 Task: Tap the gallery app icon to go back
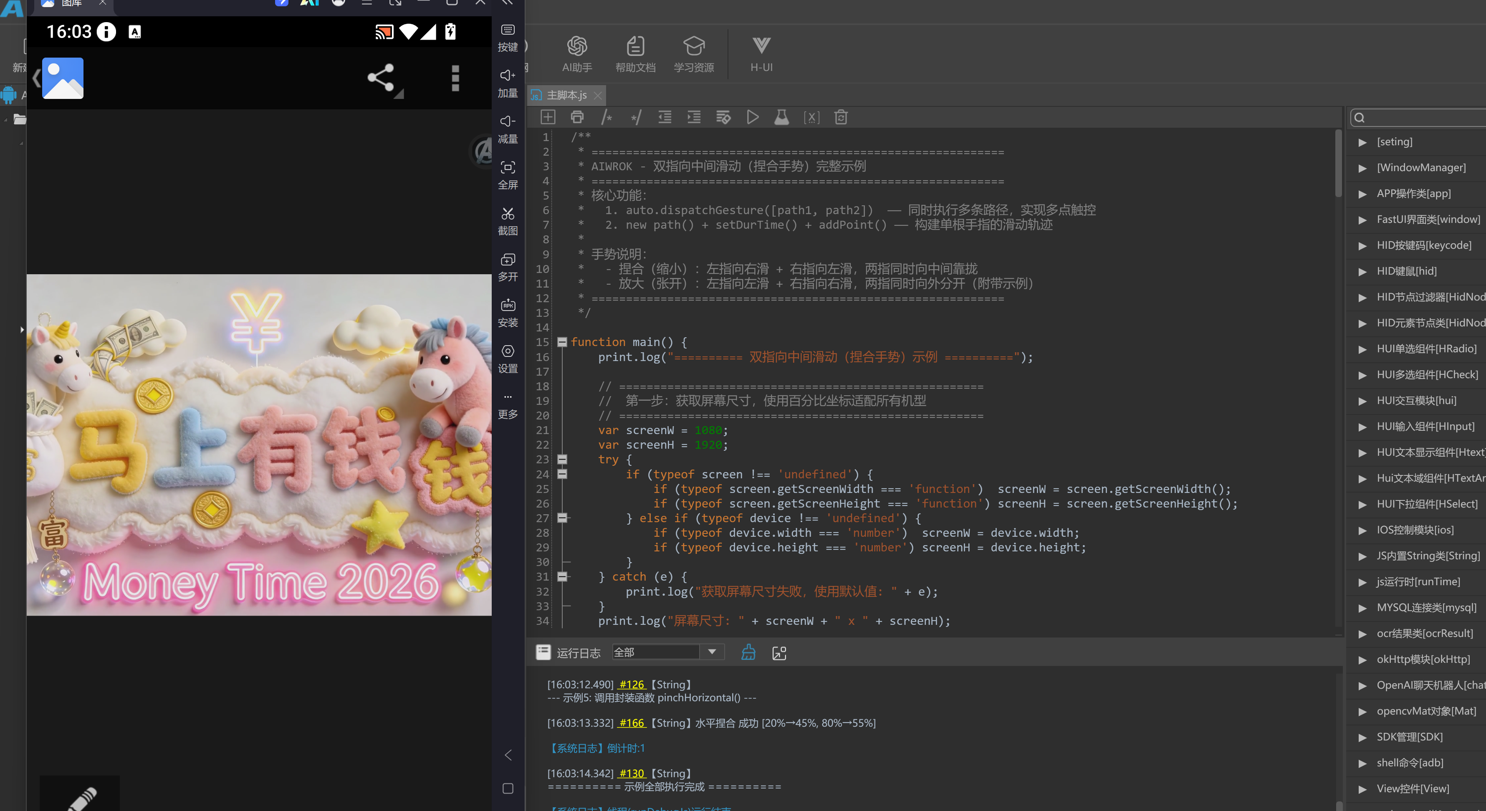point(62,78)
